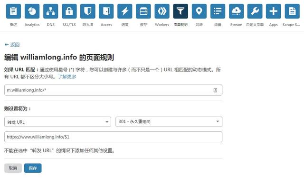Select the 页面规则 funnel icon
304x178 pixels.
[180, 11]
